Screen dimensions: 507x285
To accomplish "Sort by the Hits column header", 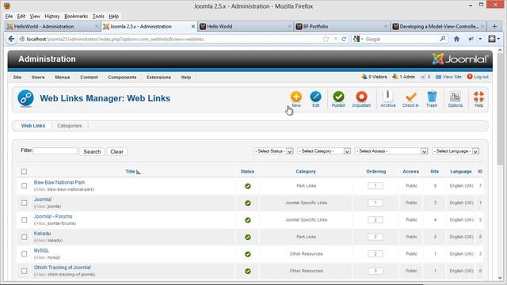I will (435, 172).
